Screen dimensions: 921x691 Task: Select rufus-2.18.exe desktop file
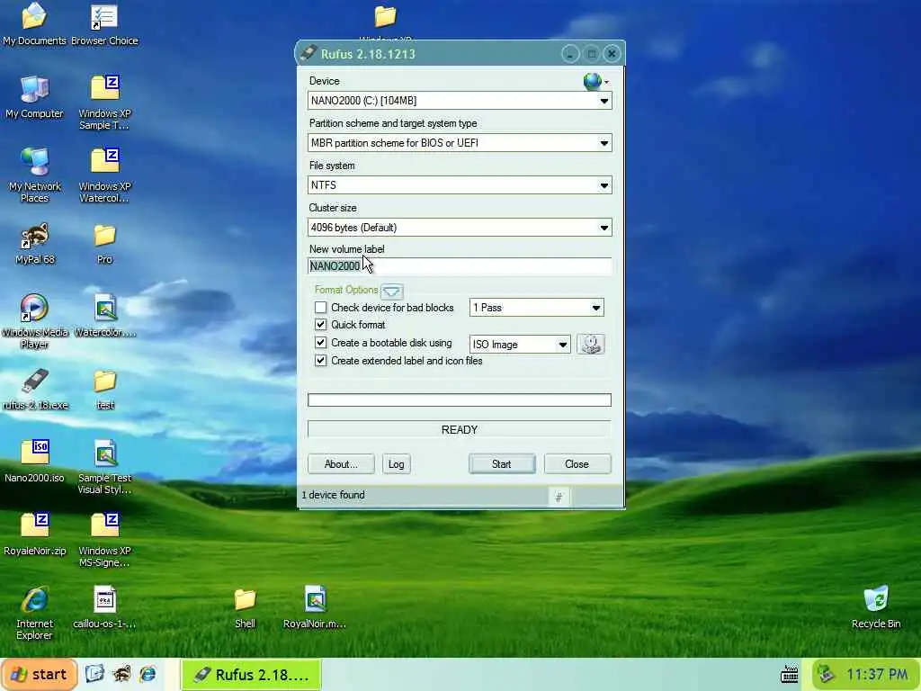coord(34,389)
